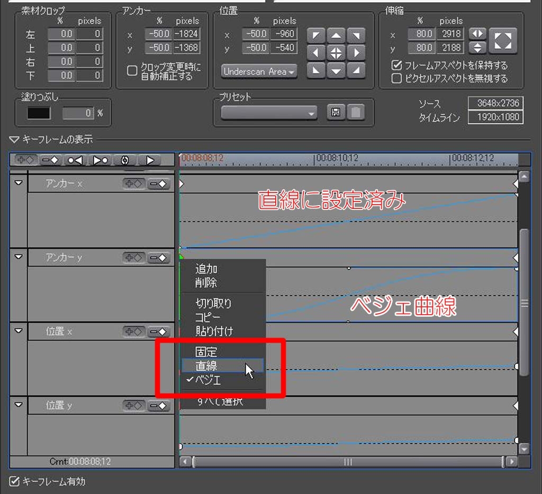
Task: Collapse the アンカー y track
Action: pos(19,257)
